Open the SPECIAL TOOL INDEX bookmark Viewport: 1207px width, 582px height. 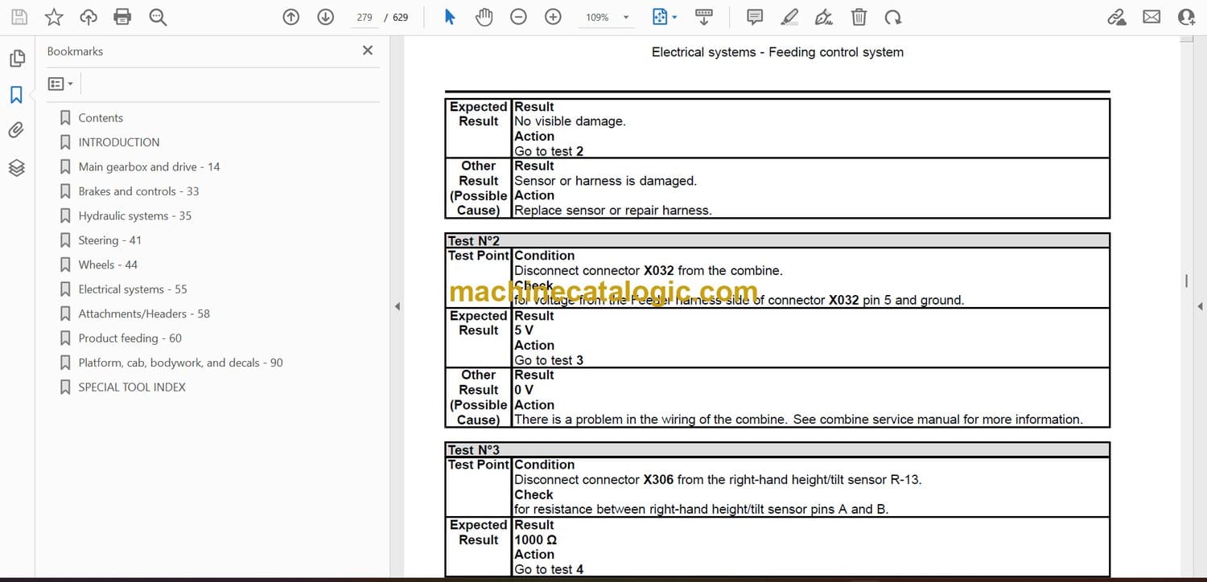point(131,387)
